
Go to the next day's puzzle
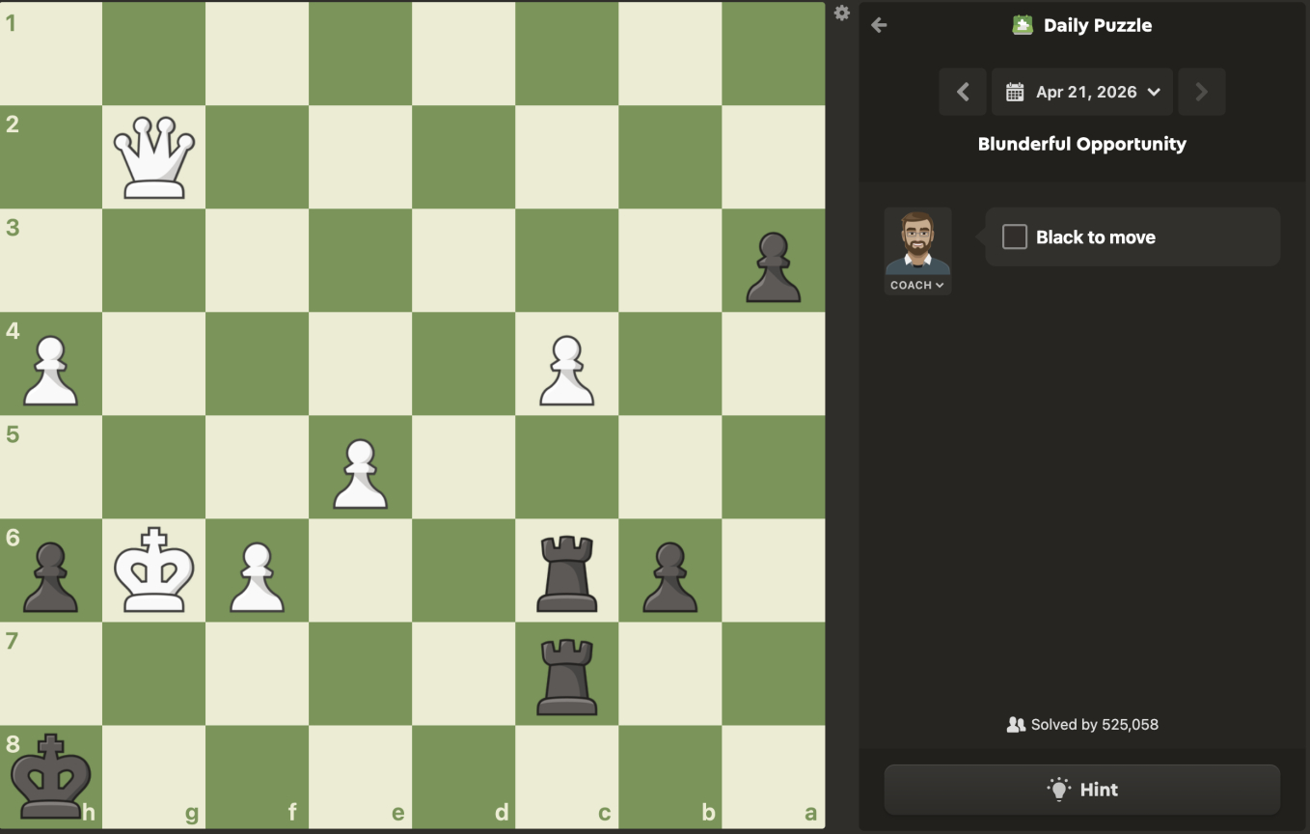pos(1202,93)
